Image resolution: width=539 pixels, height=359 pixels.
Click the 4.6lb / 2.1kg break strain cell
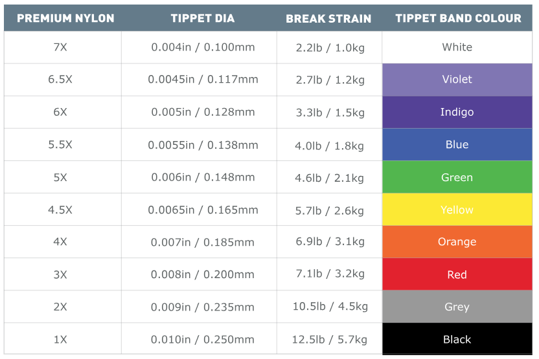pos(329,177)
